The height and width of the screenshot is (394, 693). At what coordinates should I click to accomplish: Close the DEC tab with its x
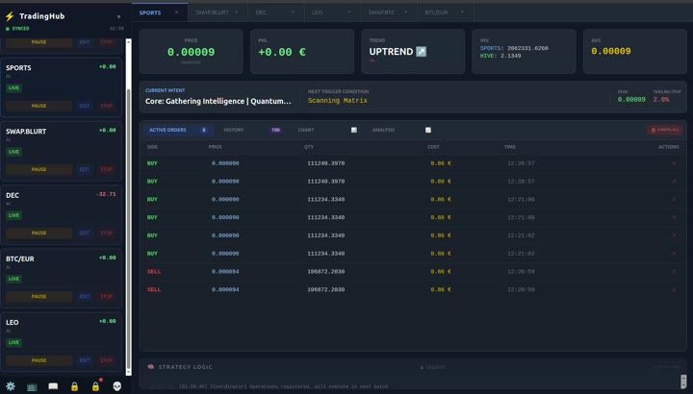point(293,12)
